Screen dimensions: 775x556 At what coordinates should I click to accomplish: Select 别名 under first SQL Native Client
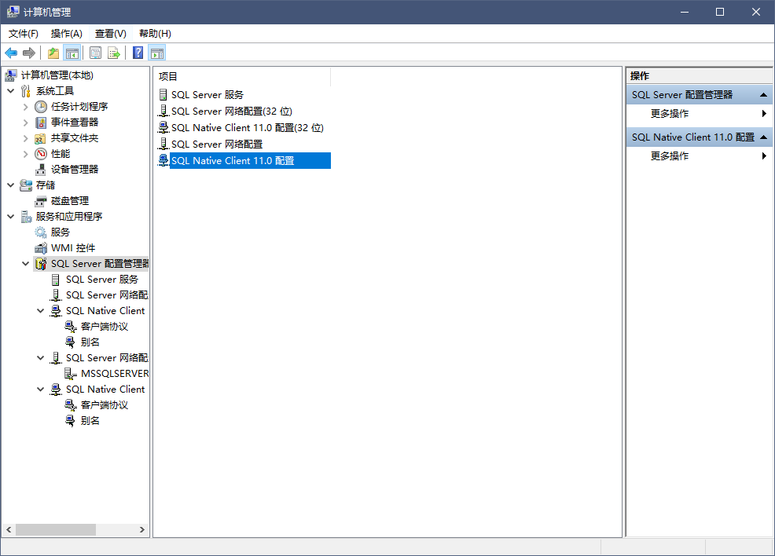pyautogui.click(x=90, y=342)
